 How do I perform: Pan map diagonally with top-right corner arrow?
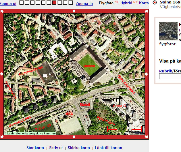pyautogui.click(x=146, y=11)
